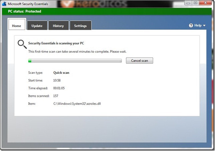Click the azroles.dll file path
The width and height of the screenshot is (215, 151).
click(77, 104)
